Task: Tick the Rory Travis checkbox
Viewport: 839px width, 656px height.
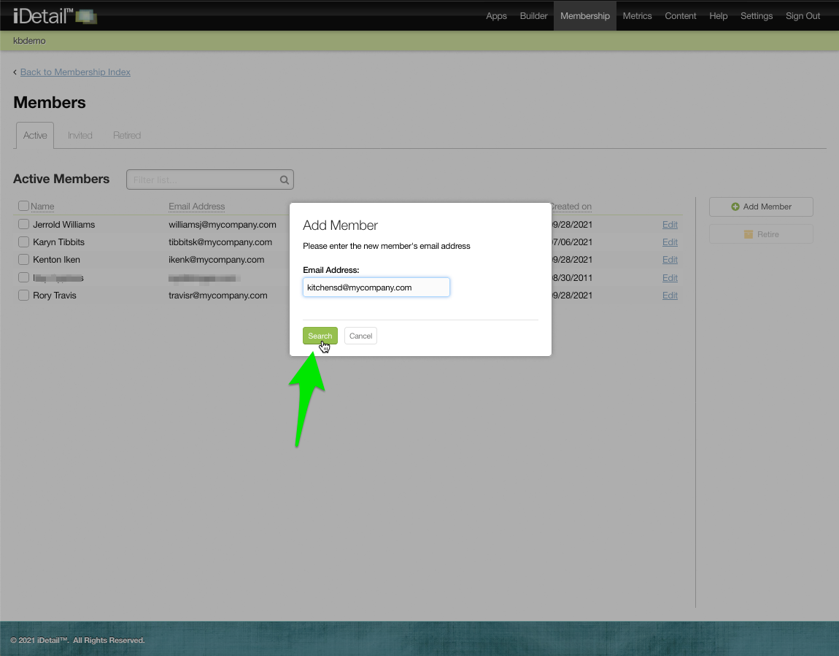Action: 23,296
